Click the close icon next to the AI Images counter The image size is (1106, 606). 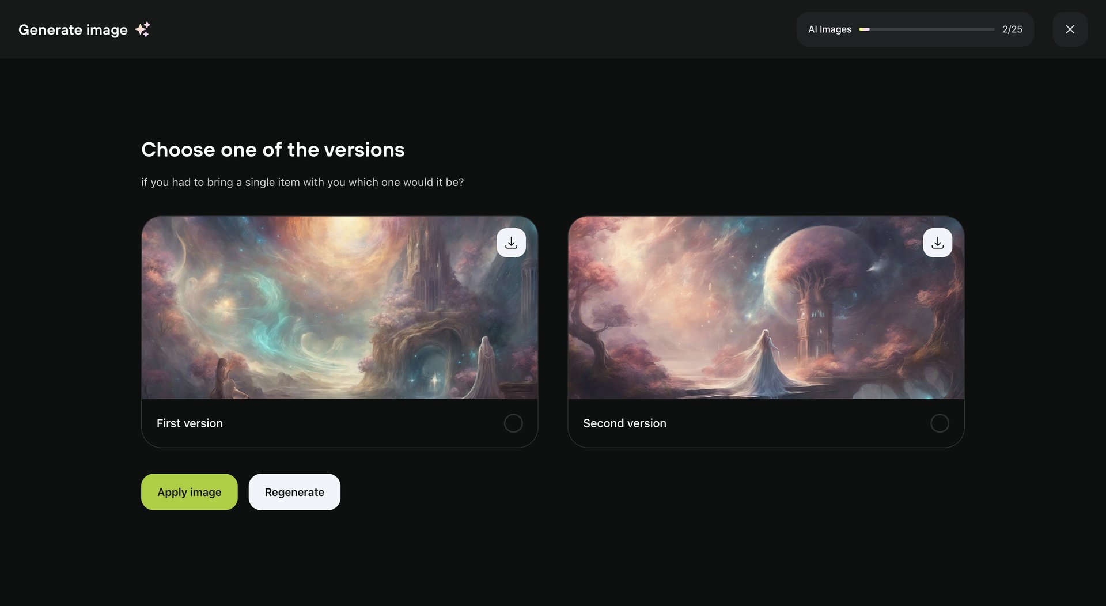1070,29
